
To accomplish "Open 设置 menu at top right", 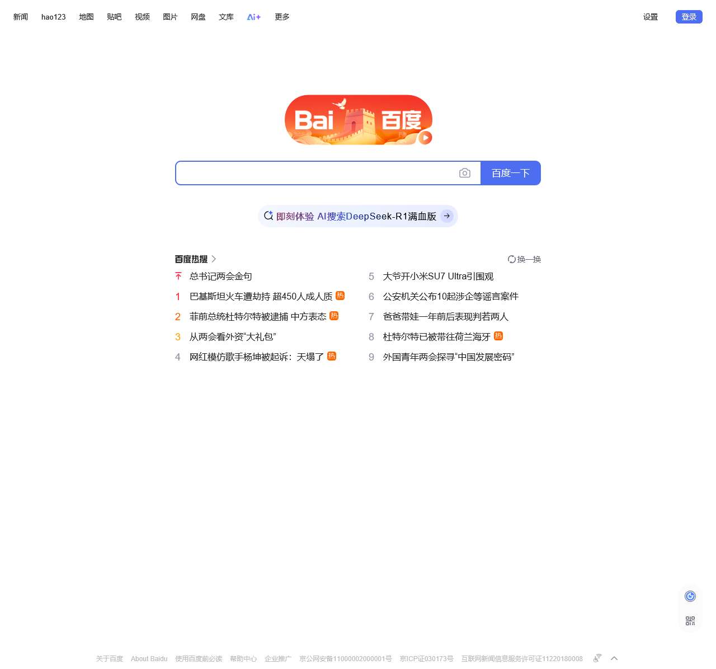I will point(651,17).
